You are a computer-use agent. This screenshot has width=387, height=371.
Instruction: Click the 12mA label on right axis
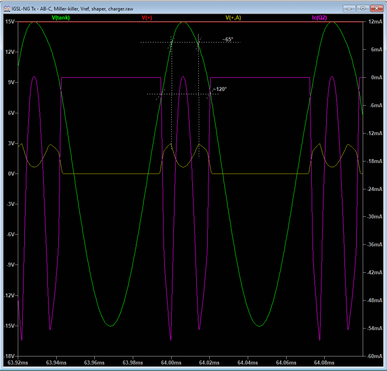pos(375,22)
